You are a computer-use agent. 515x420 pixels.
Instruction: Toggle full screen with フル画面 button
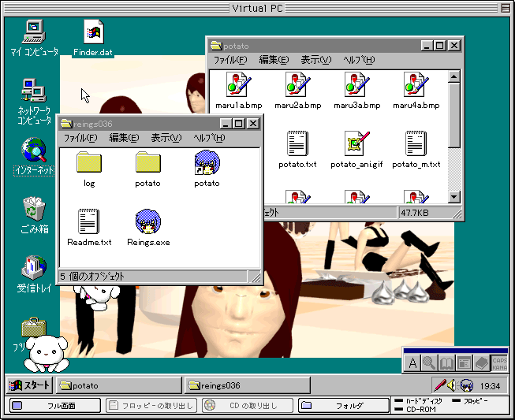tap(54, 406)
